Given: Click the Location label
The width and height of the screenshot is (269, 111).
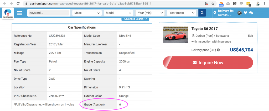Looking at the screenshot, I should pyautogui.click(x=19, y=87).
